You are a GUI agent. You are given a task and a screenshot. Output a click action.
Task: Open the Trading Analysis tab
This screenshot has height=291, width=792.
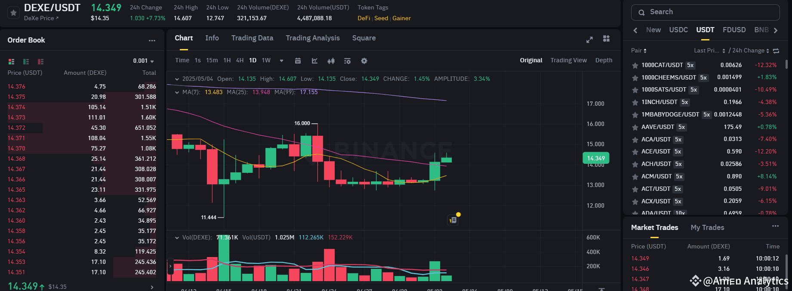313,38
